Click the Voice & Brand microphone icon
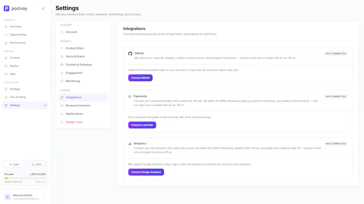This screenshot has width=364, height=204. tap(62, 56)
